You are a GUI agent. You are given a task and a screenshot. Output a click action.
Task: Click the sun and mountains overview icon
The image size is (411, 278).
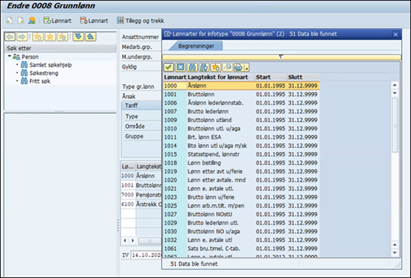[x=32, y=20]
